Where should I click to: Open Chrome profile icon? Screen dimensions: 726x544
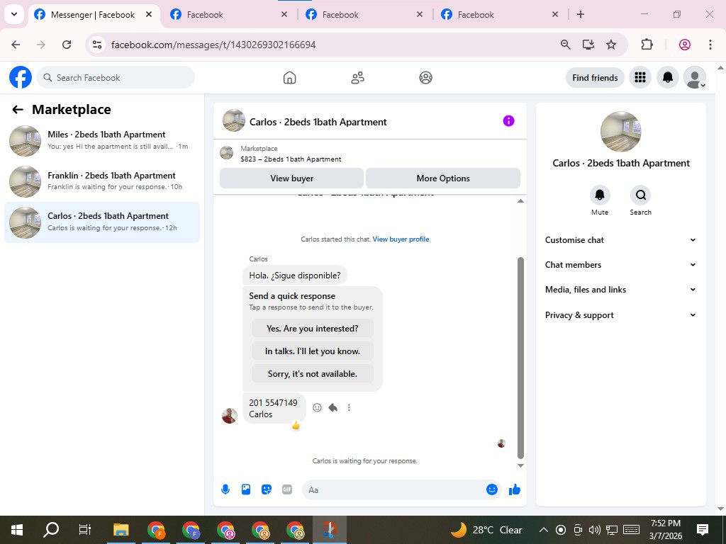[685, 45]
